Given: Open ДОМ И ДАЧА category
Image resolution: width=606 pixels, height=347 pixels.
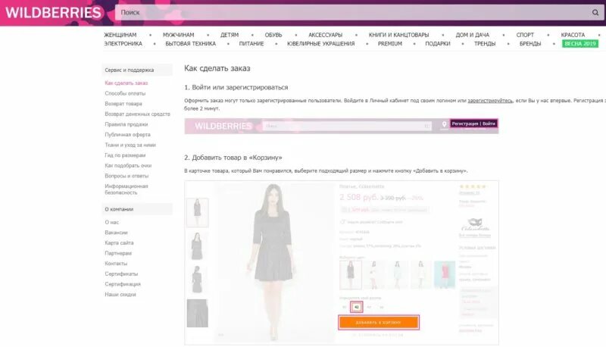Looking at the screenshot, I should point(472,35).
